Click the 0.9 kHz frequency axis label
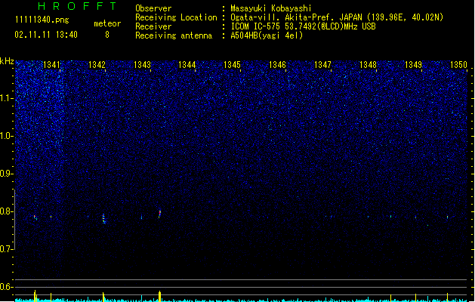Screen dimensions: 475x302 point(7,174)
